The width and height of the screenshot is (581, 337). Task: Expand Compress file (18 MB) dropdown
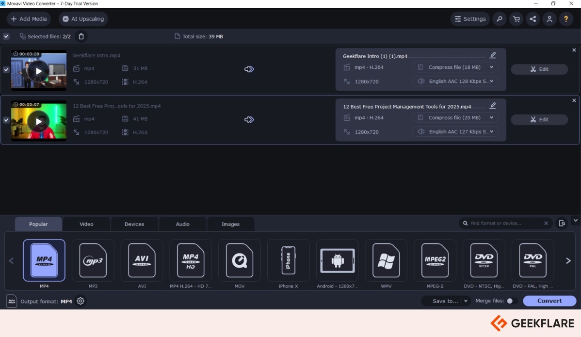pyautogui.click(x=455, y=67)
